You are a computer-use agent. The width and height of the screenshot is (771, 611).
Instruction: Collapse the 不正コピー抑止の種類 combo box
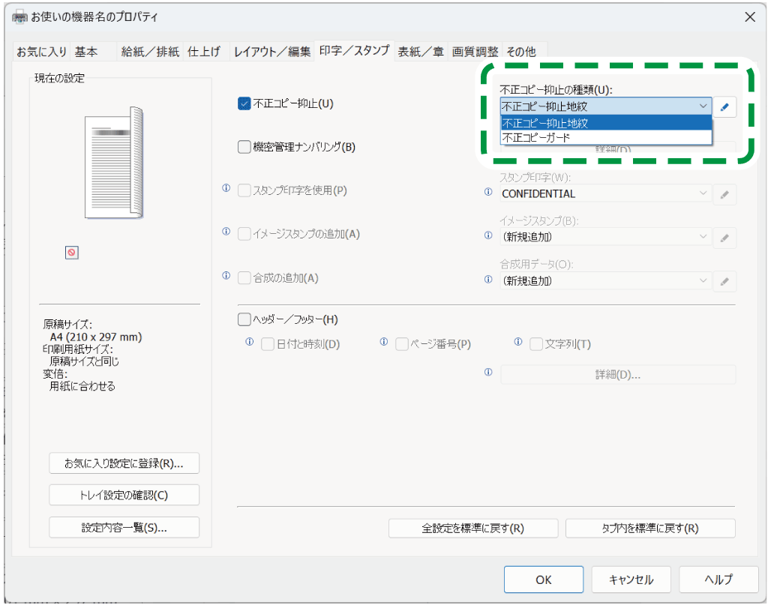coord(702,107)
